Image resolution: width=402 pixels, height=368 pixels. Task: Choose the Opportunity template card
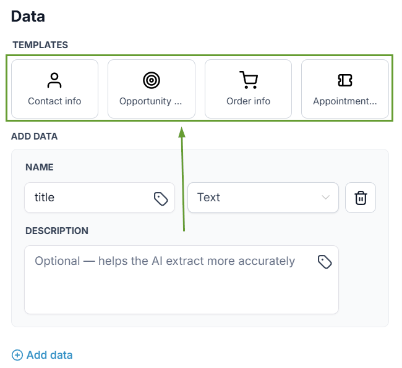(152, 89)
